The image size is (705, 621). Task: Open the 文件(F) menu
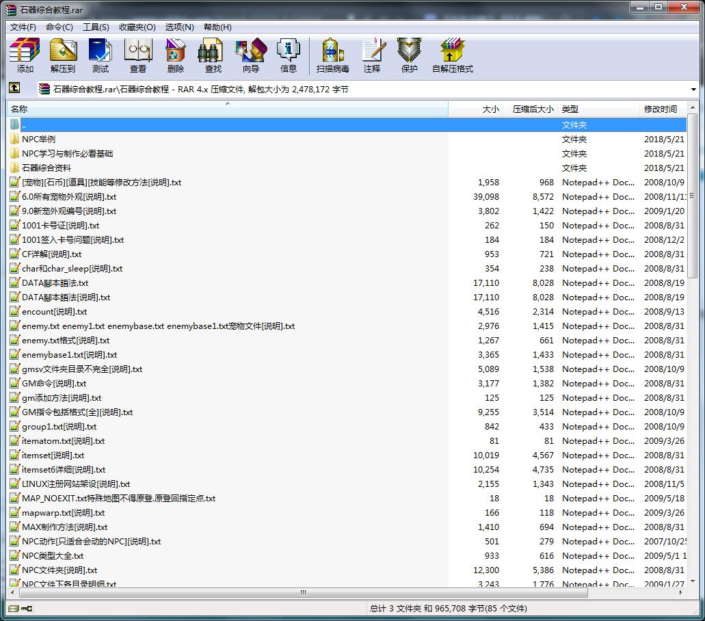23,27
